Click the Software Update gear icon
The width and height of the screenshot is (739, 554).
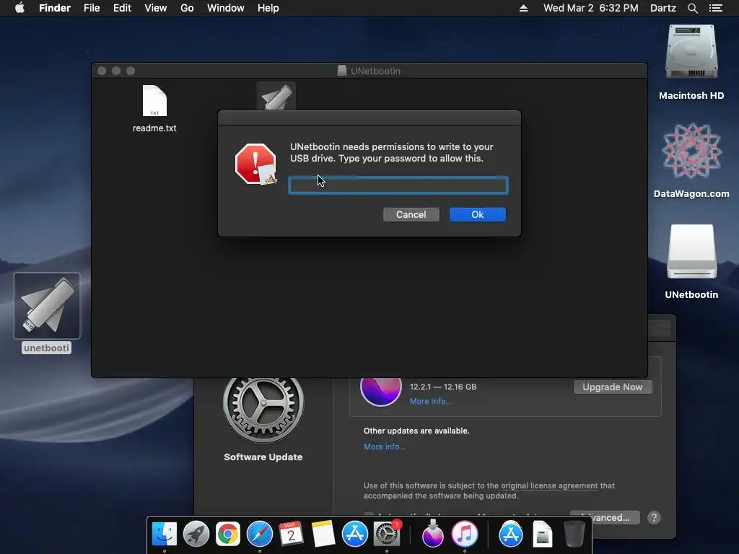(263, 409)
